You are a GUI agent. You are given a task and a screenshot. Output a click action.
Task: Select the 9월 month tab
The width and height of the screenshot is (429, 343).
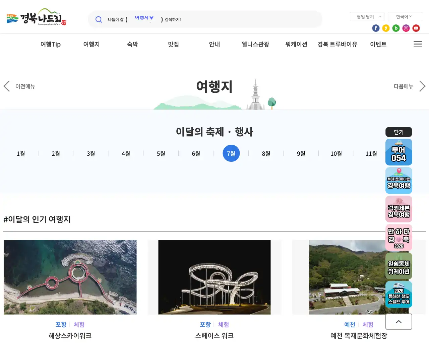point(301,153)
